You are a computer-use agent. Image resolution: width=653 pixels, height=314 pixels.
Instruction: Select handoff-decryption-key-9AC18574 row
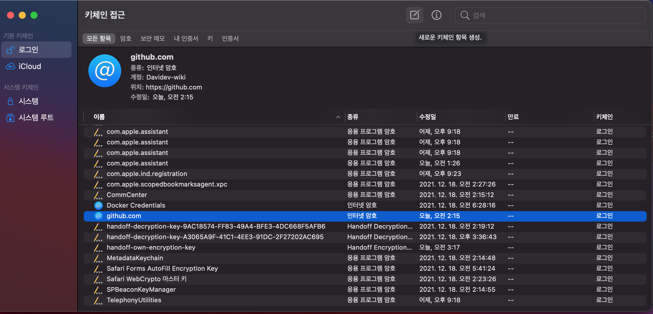pyautogui.click(x=365, y=226)
